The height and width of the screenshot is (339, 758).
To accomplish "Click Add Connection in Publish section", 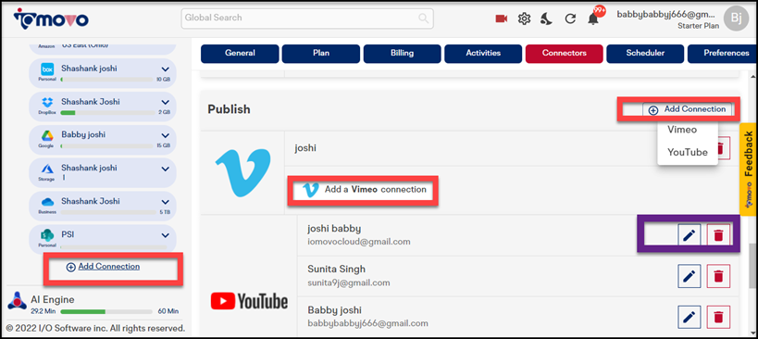I will 687,110.
